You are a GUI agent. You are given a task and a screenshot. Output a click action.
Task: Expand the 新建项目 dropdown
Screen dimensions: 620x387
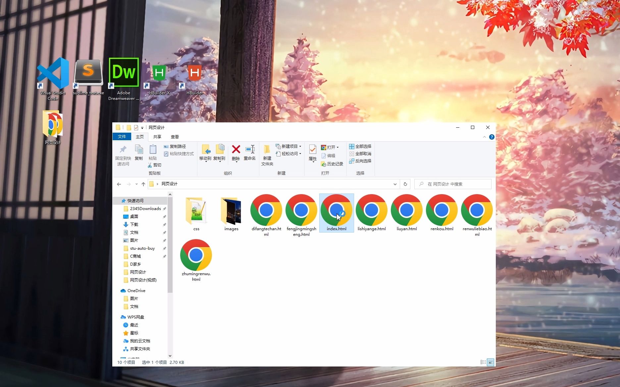coord(300,146)
